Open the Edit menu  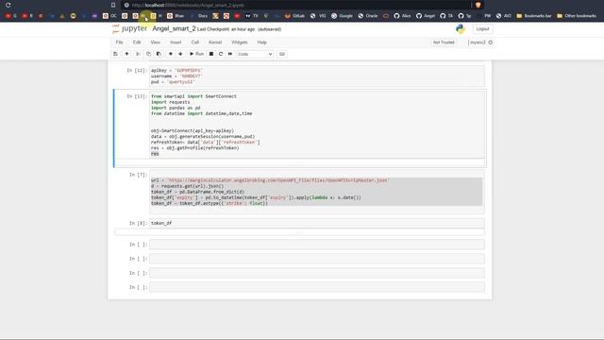click(x=137, y=42)
